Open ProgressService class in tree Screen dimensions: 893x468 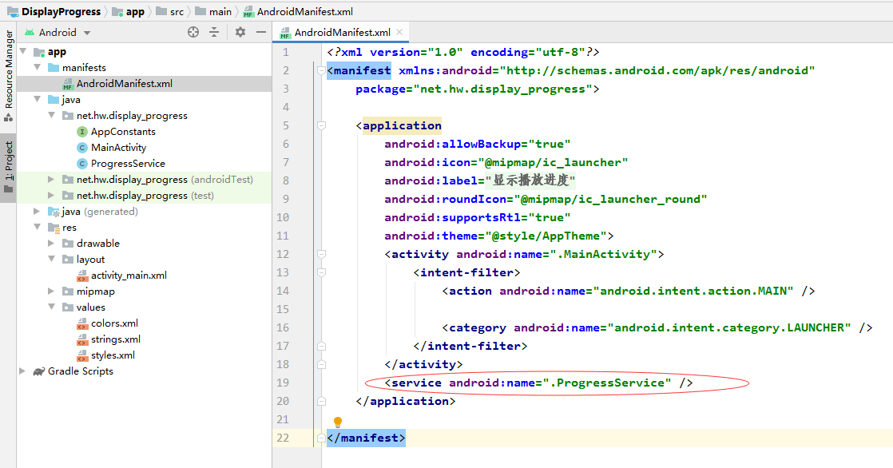(128, 164)
